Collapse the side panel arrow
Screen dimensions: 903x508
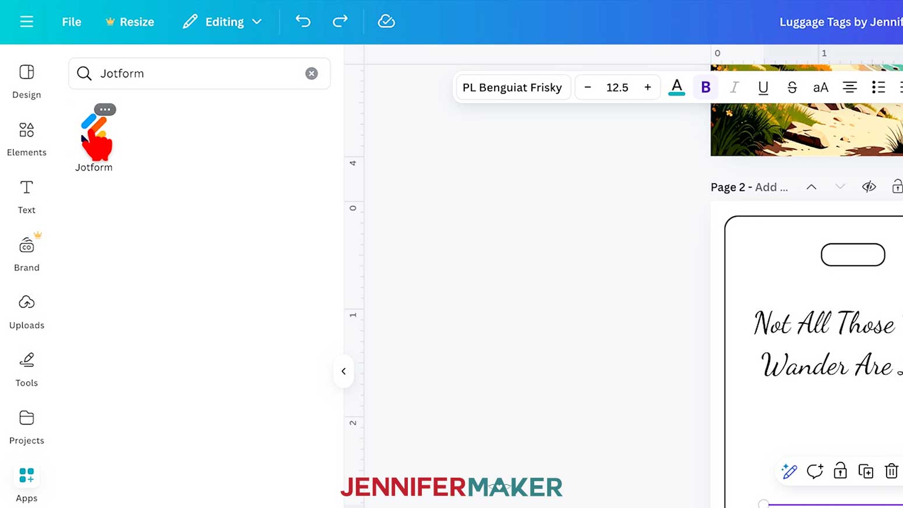tap(344, 371)
